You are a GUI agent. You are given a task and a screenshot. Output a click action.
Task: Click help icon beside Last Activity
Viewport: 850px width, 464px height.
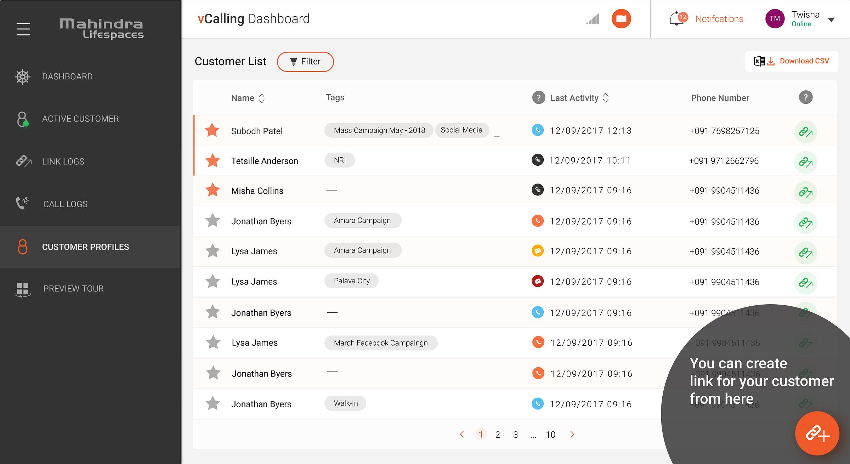538,98
